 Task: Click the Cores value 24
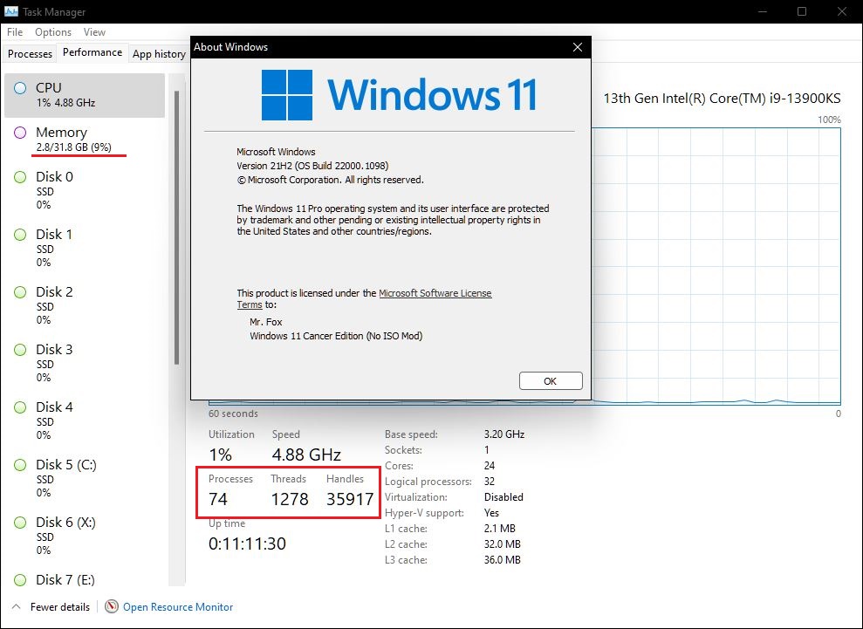(x=490, y=466)
